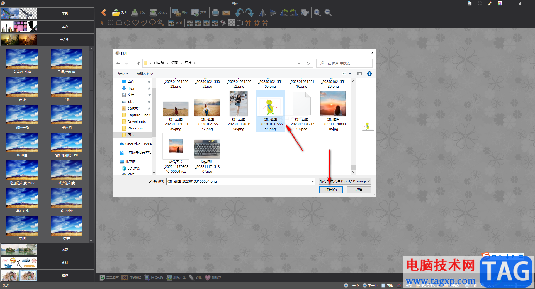The image size is (535, 289).
Task: Click the blue help question mark icon
Action: (369, 74)
